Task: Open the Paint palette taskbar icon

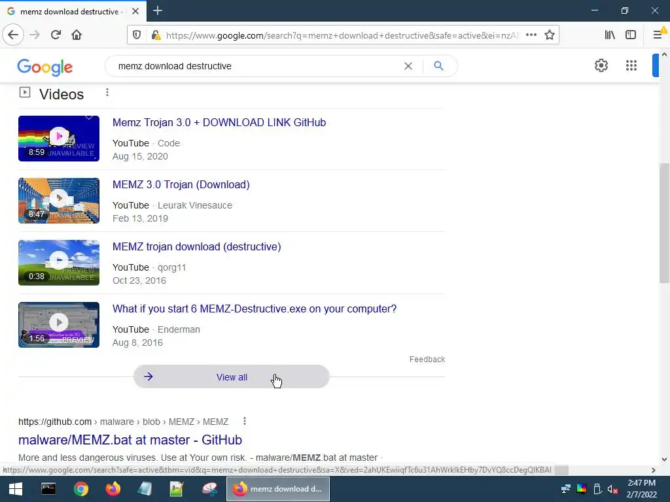Action: [x=209, y=489]
